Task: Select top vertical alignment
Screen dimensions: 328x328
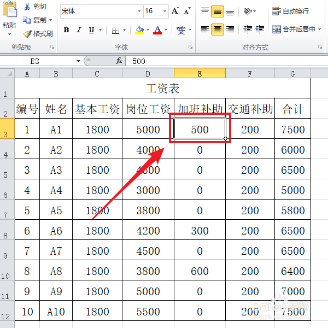Action: [x=205, y=11]
